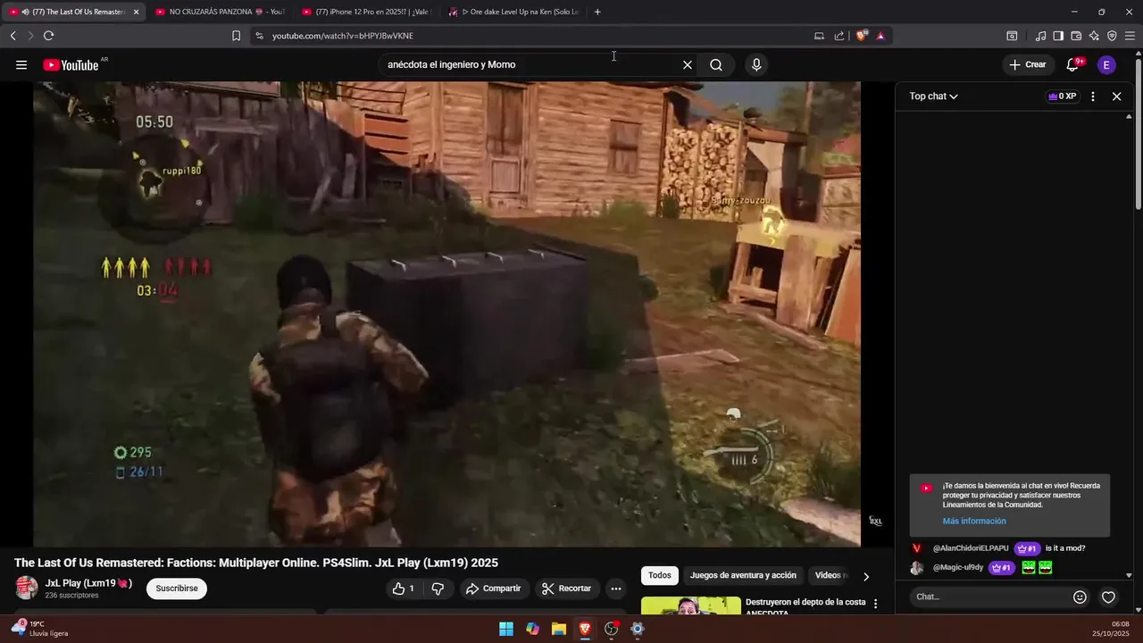Open more video actions ellipsis
1143x643 pixels.
point(616,589)
